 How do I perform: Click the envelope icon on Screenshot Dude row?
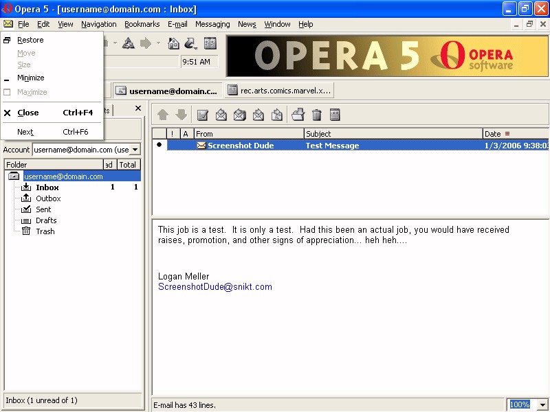pos(201,146)
